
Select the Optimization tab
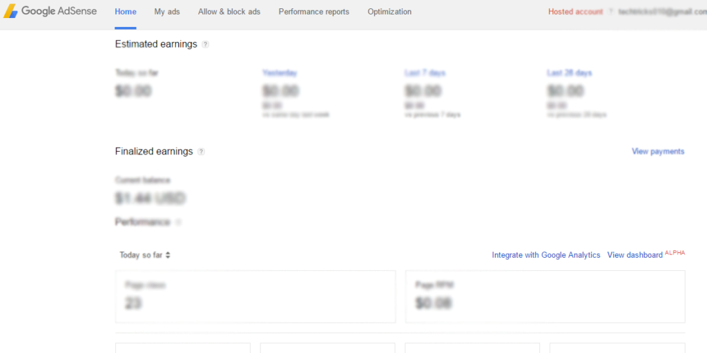coord(389,12)
